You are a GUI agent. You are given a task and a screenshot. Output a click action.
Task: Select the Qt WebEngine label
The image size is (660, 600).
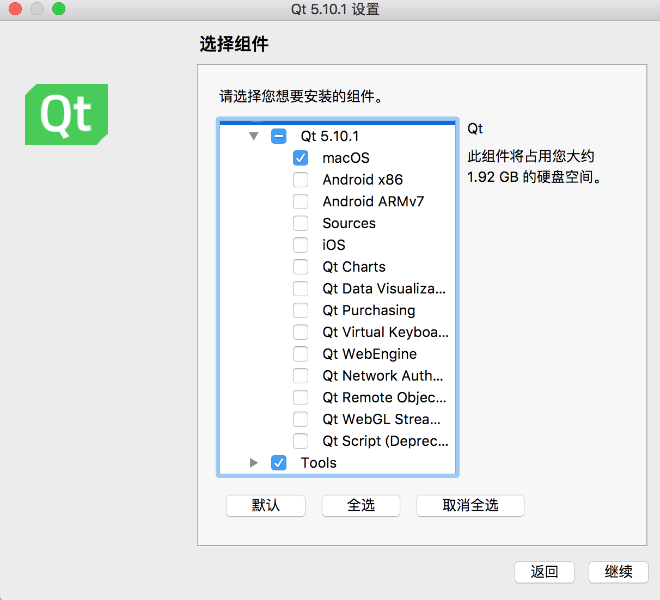click(x=370, y=354)
